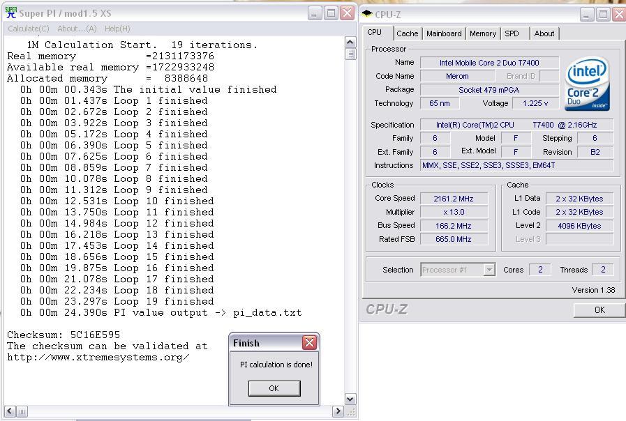
Task: Click the Version 1.38 label
Action: point(593,290)
